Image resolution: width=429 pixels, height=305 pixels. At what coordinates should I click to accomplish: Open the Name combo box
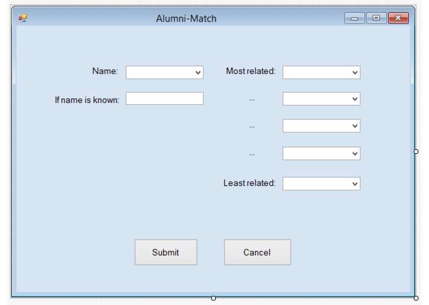click(164, 72)
